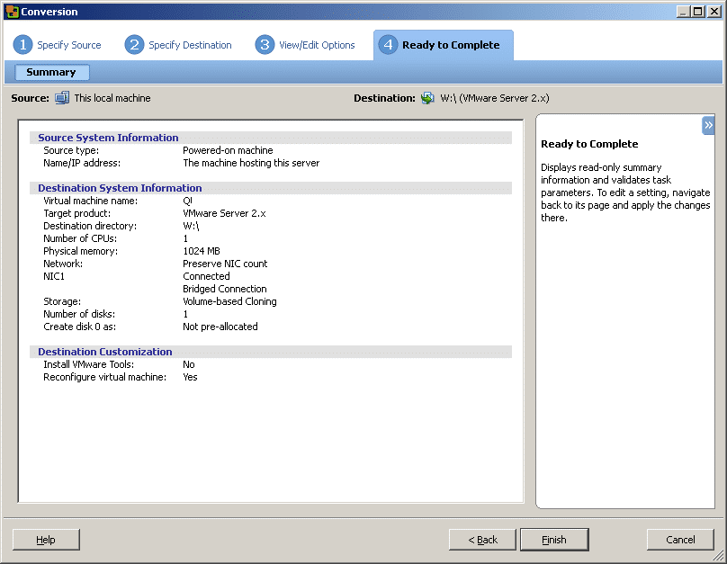Click the 'This local machine' source text
The height and width of the screenshot is (564, 727).
point(112,98)
